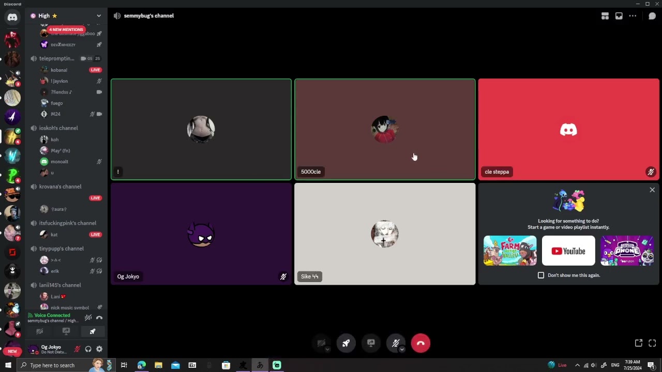Image resolution: width=662 pixels, height=372 pixels.
Task: Select user erik in channel list
Action: 55,271
